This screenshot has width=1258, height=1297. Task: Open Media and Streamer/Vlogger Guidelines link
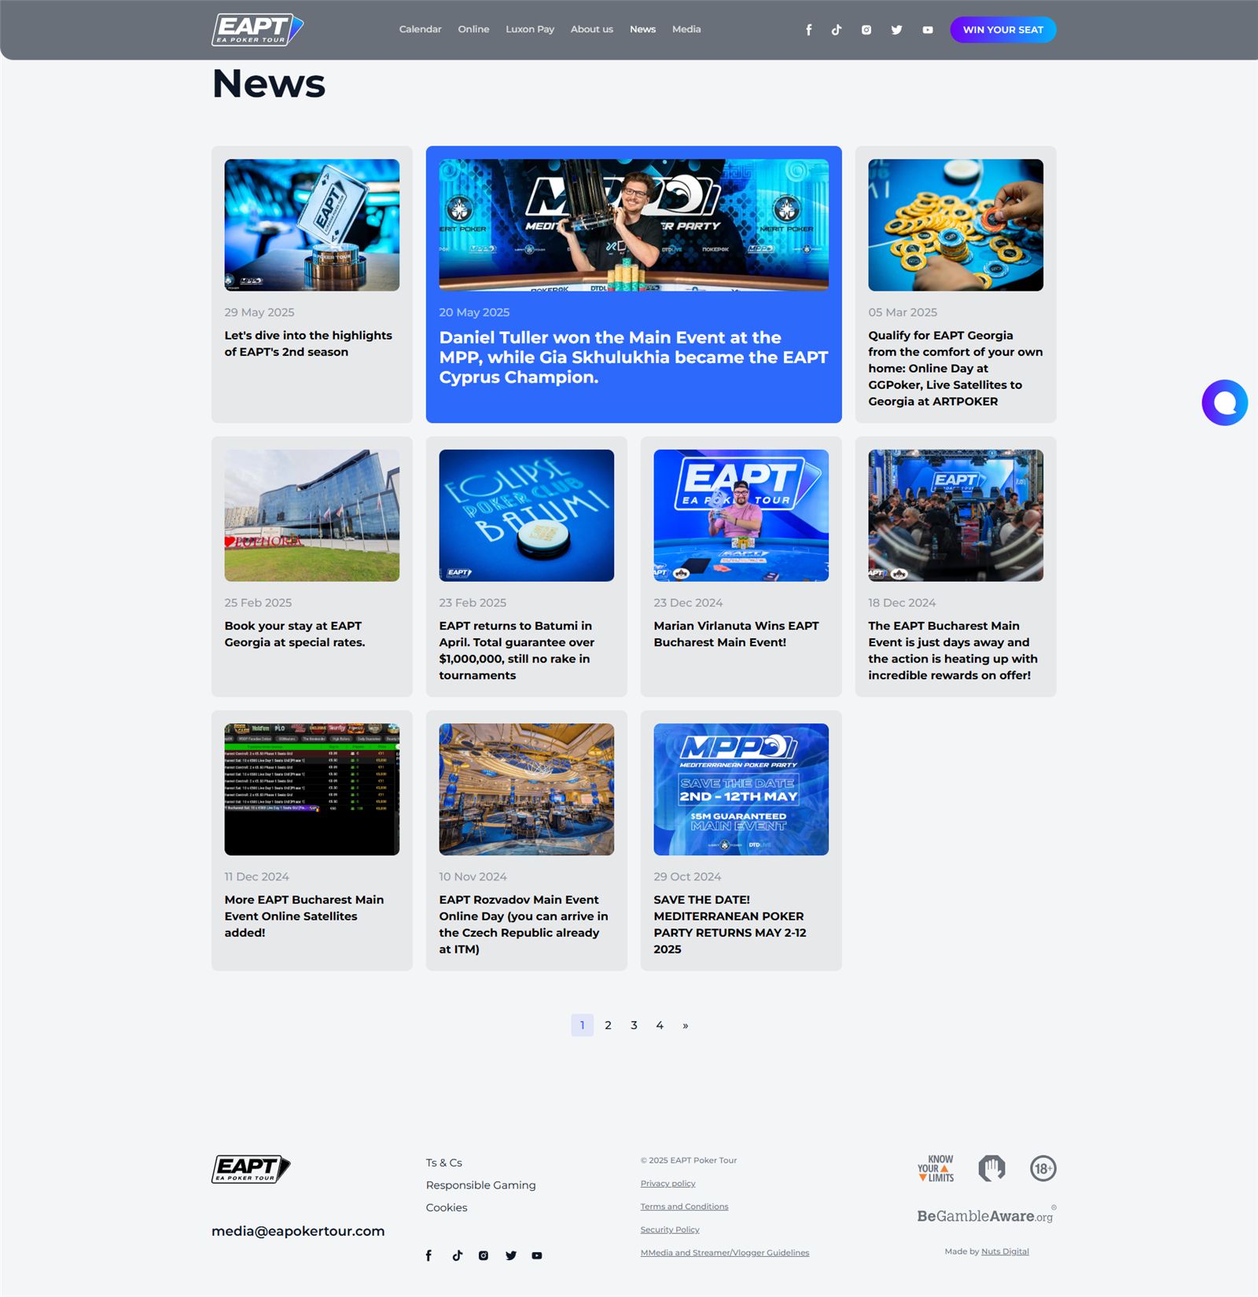[725, 1252]
